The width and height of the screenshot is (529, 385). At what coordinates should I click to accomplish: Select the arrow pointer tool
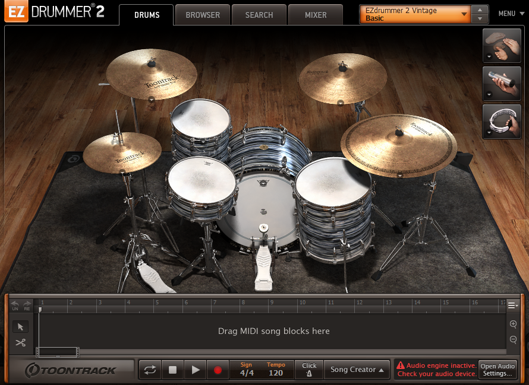20,326
